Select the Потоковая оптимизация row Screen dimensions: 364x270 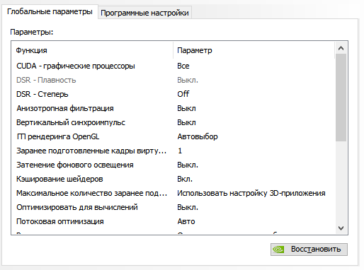[173, 221]
